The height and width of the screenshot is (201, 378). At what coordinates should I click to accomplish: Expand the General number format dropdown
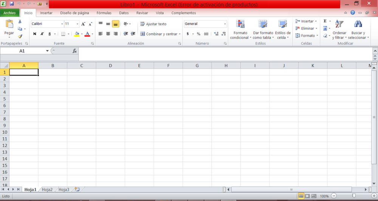click(x=225, y=24)
